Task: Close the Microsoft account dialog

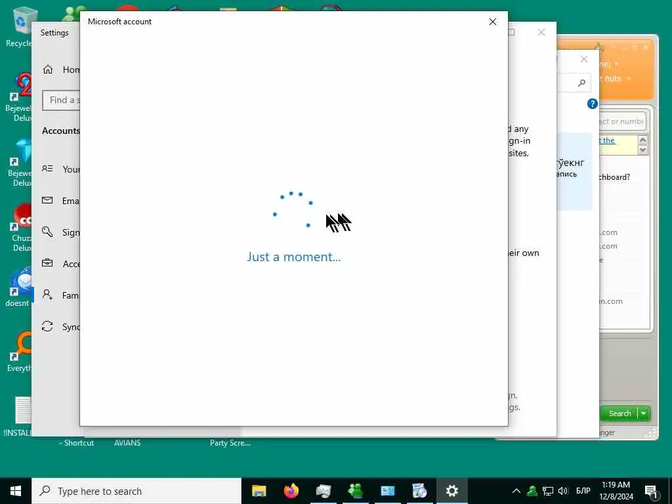Action: click(493, 22)
